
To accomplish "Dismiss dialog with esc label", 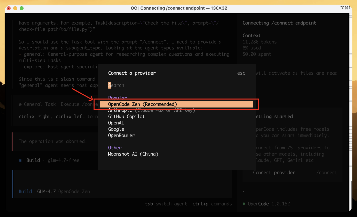I will pyautogui.click(x=241, y=73).
